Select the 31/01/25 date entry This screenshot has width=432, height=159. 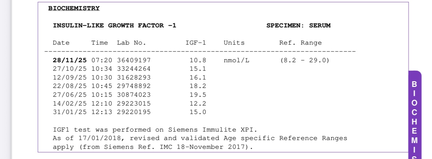pos(70,112)
